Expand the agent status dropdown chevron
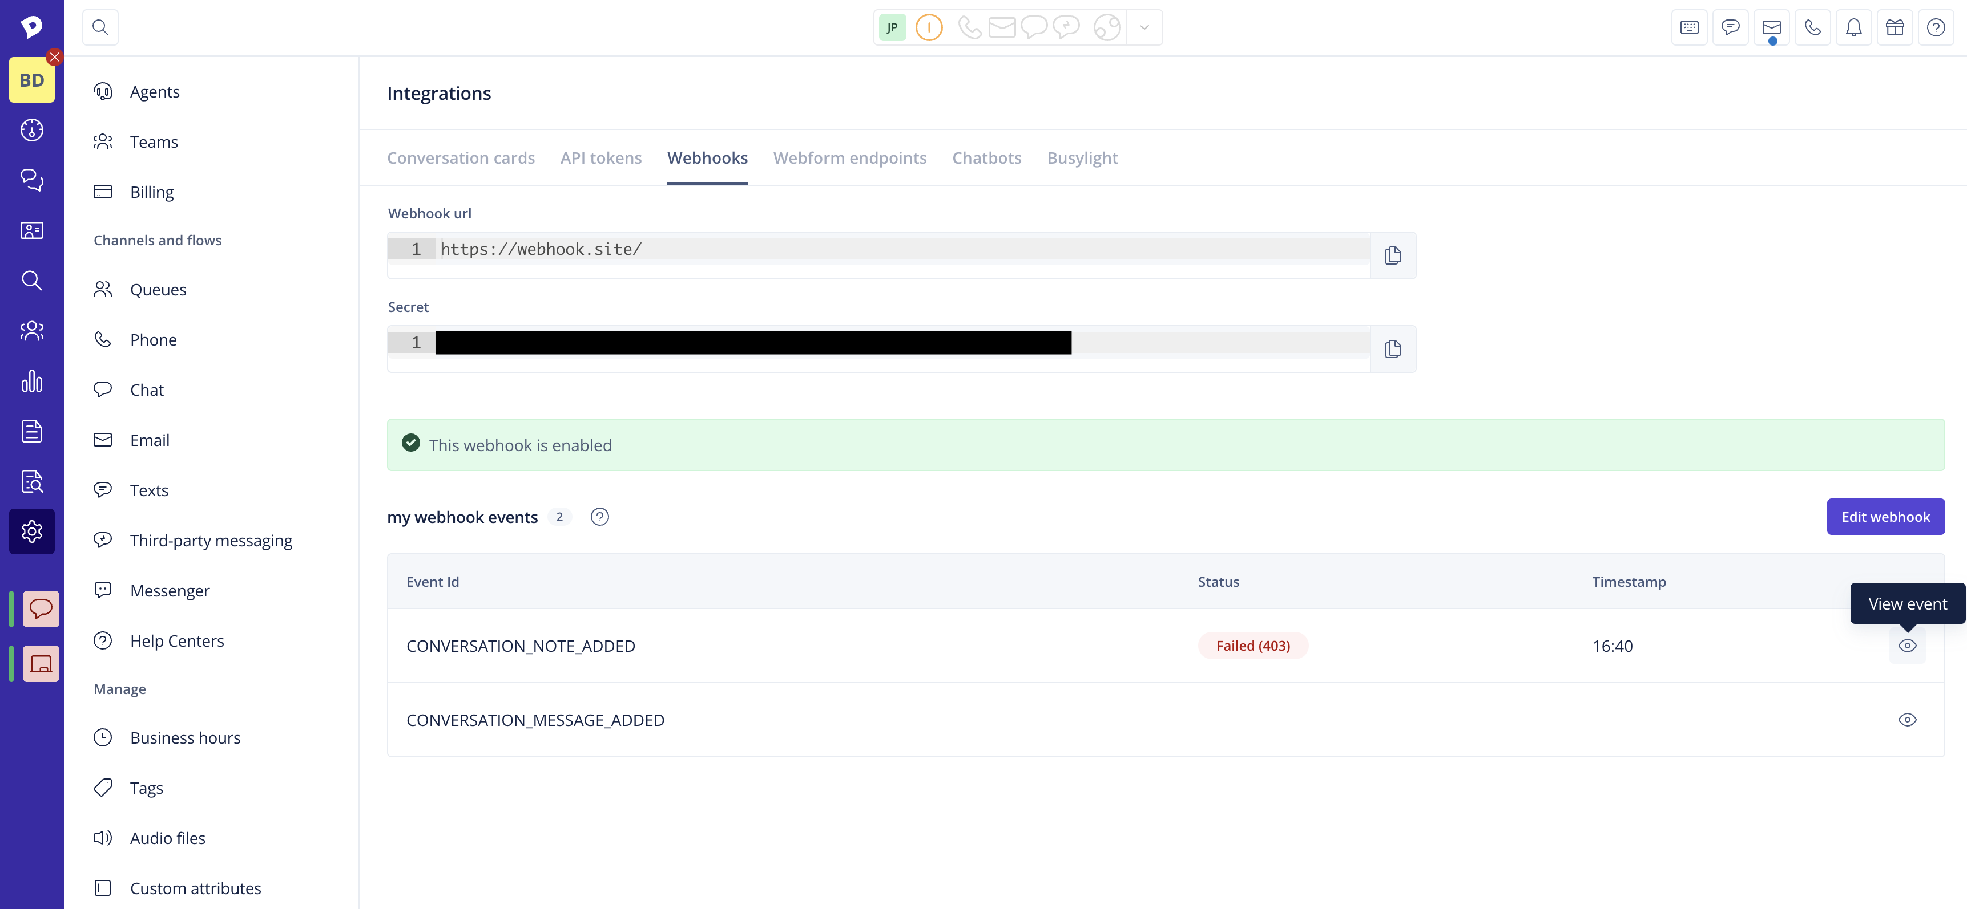The image size is (1967, 909). coord(1144,28)
